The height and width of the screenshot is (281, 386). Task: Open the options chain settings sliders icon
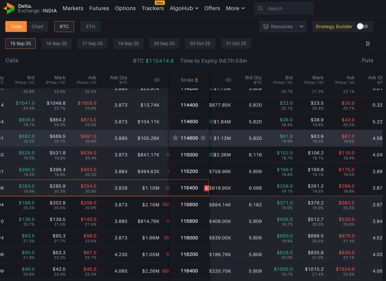coord(368,44)
